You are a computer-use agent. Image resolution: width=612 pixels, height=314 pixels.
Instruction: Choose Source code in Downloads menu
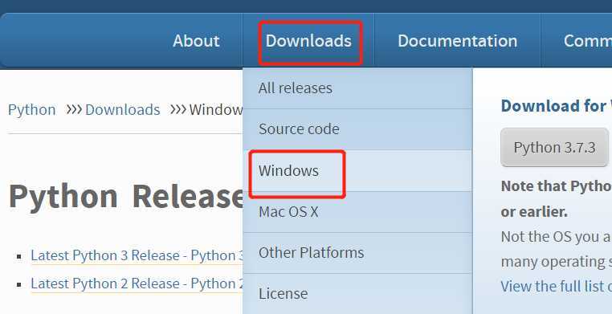pos(357,129)
